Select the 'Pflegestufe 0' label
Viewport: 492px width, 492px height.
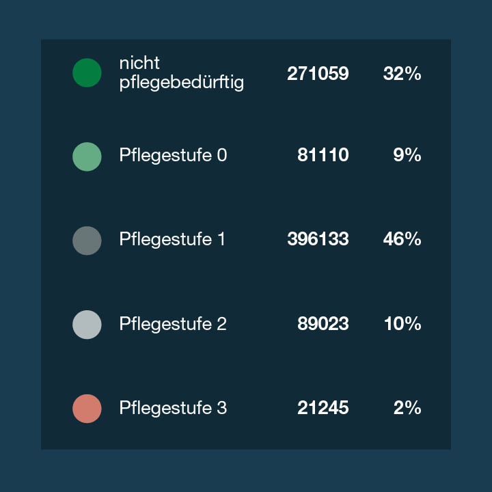[x=173, y=155]
